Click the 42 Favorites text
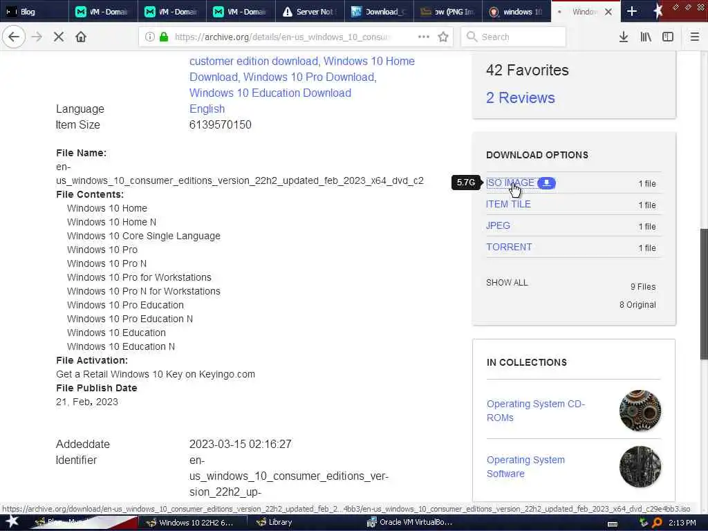The image size is (708, 531). point(528,70)
